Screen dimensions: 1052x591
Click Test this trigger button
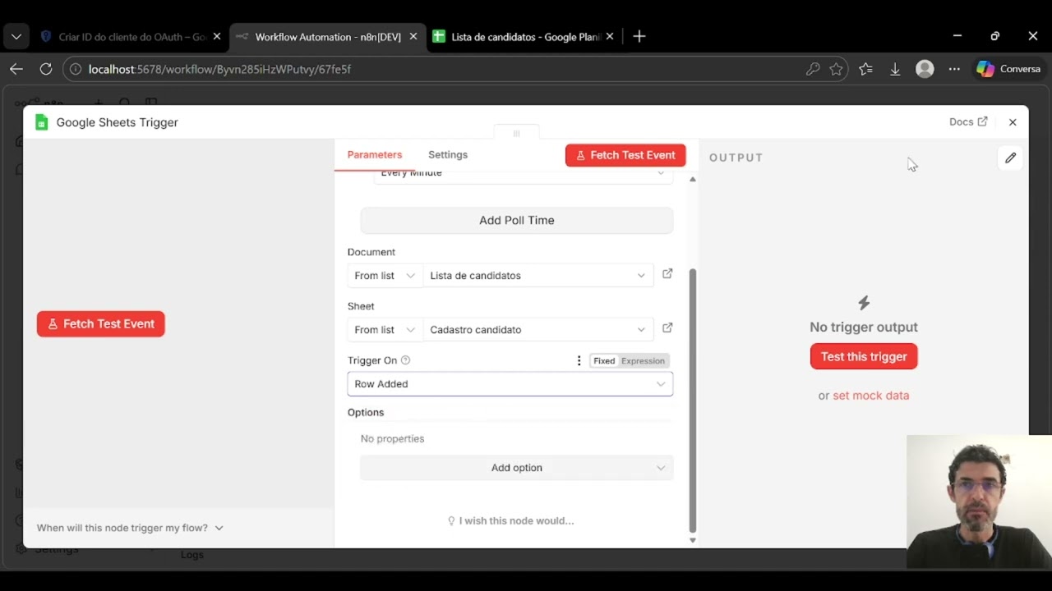pos(864,356)
